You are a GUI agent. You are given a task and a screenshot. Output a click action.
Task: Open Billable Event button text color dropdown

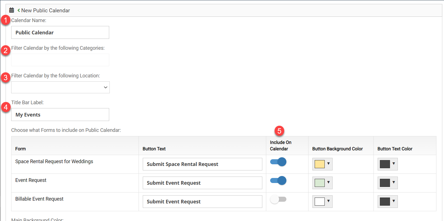click(x=387, y=201)
